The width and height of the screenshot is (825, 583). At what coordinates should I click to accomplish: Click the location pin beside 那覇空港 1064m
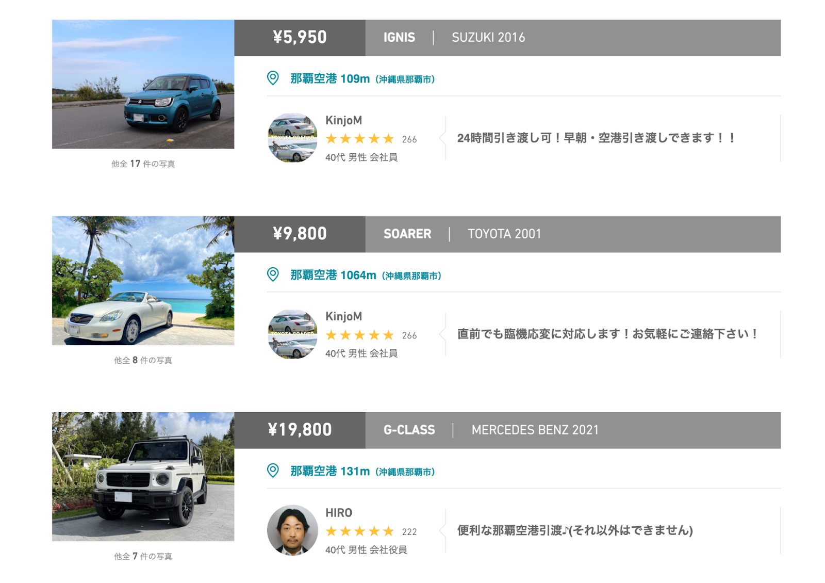[x=273, y=274]
